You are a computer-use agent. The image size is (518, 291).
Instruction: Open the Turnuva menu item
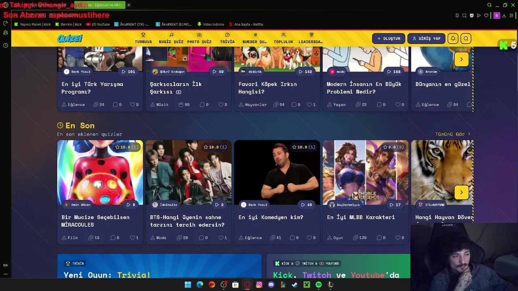(143, 38)
